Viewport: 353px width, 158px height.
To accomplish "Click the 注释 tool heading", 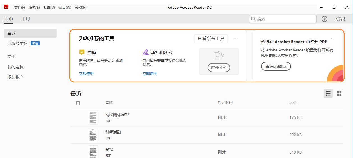I will [x=91, y=53].
